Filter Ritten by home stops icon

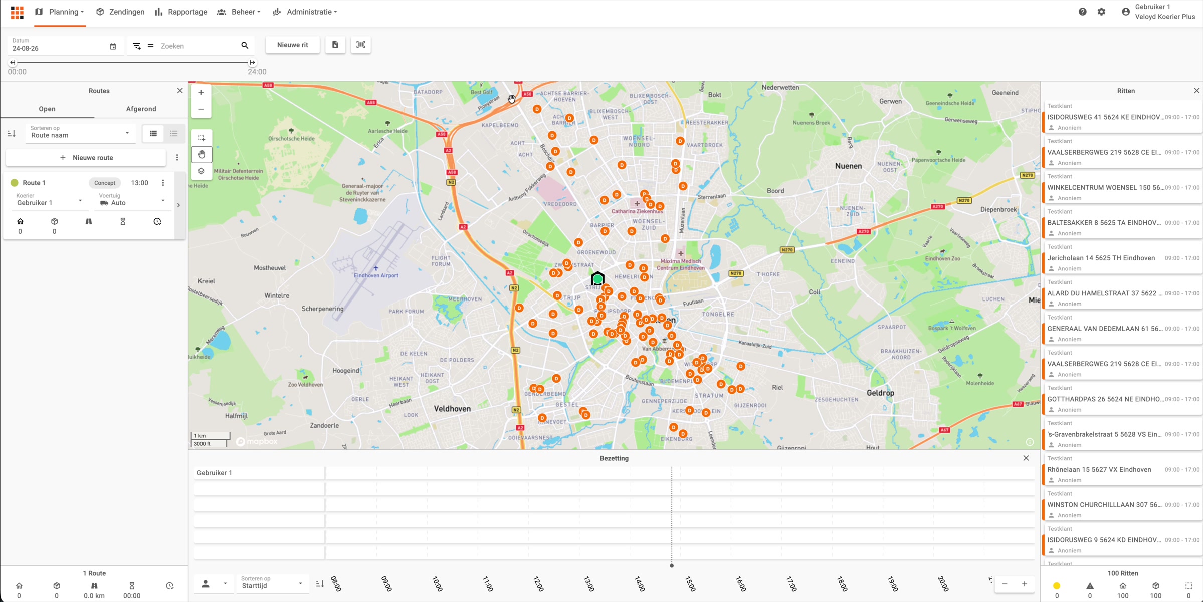point(1123,586)
